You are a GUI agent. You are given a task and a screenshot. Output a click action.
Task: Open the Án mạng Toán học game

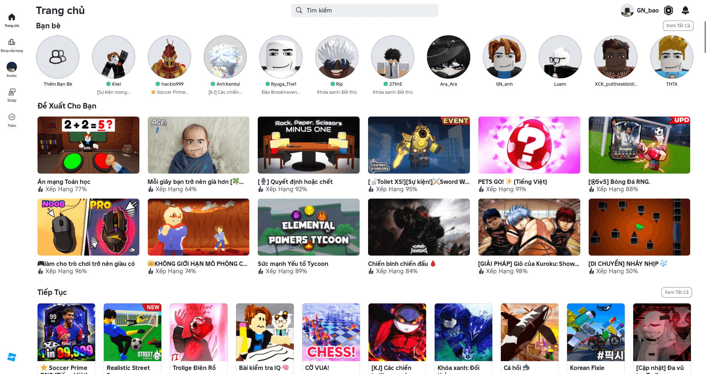click(x=88, y=145)
